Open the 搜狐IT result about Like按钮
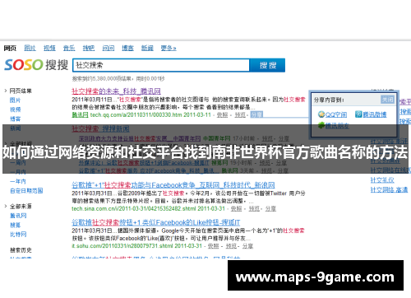Viewport: 411px width, 298px height. click(x=156, y=222)
